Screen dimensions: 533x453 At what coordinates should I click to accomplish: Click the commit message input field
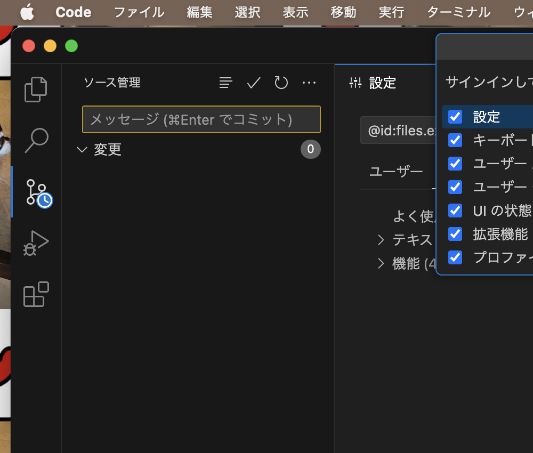pos(201,119)
